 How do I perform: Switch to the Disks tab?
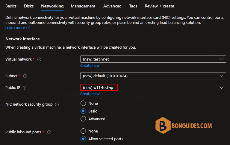click(29, 6)
